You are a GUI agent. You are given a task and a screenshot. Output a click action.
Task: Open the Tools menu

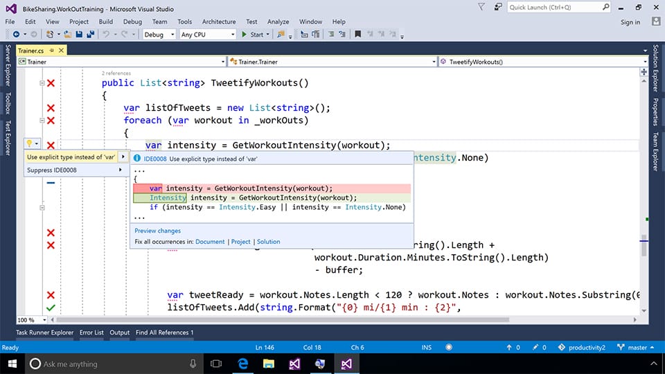pos(184,21)
